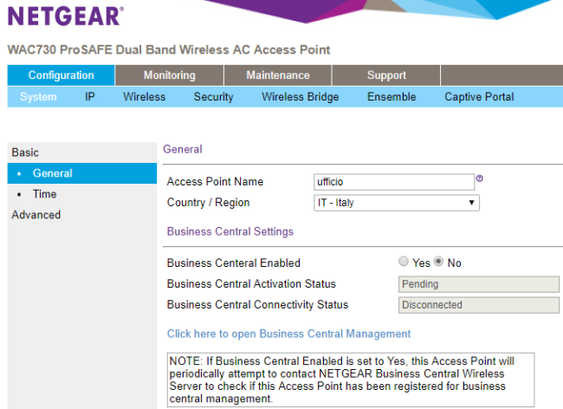
Task: Click the 'Business Centeral Enabled' label
Action: pyautogui.click(x=233, y=263)
